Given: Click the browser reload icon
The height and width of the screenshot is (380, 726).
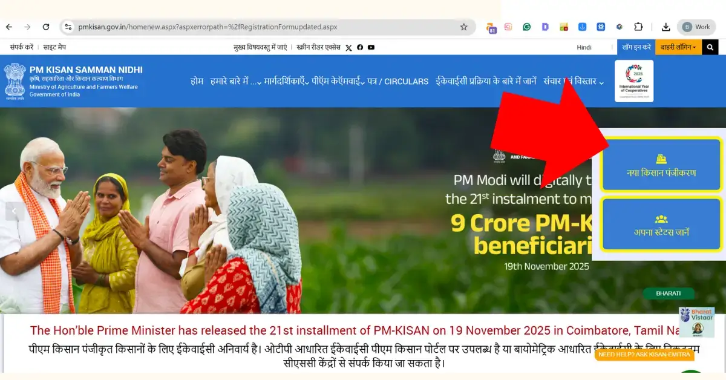Looking at the screenshot, I should click(46, 27).
